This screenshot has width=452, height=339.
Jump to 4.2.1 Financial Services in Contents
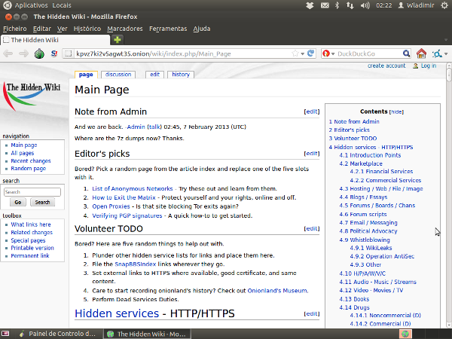[x=381, y=172]
